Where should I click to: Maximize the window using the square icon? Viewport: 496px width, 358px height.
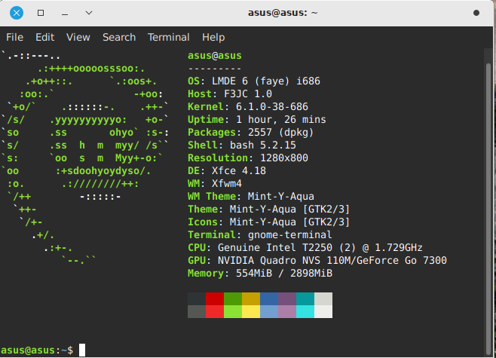[41, 13]
